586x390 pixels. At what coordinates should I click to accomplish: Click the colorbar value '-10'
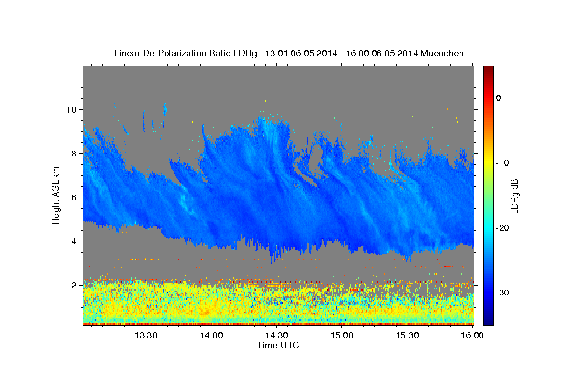pos(502,163)
